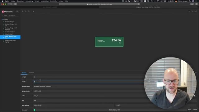Select the Storybook Safari tab

pos(148,7)
